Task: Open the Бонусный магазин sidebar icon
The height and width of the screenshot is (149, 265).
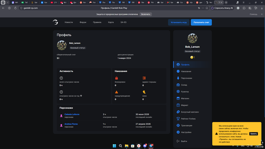Action: tap(178, 112)
